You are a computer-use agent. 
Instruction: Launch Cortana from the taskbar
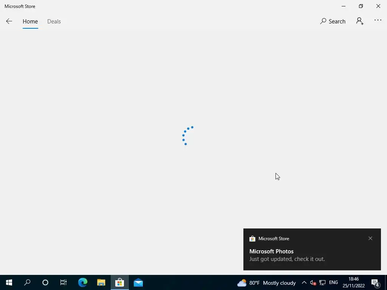click(45, 282)
